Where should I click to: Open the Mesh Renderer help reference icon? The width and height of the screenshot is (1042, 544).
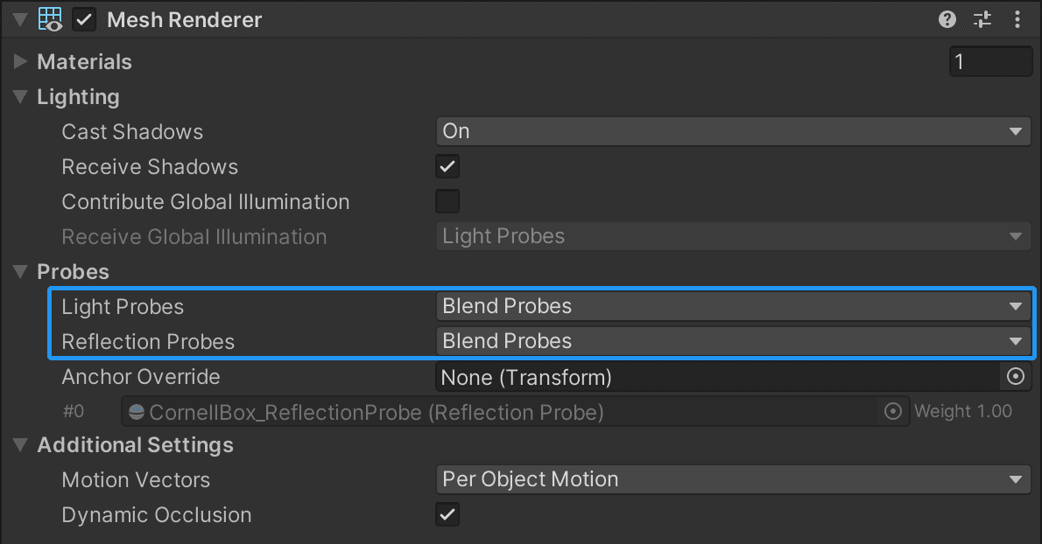coord(947,19)
